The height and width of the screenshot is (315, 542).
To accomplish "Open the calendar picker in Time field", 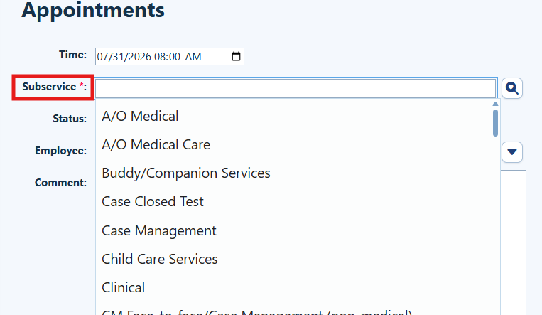I will [x=236, y=56].
